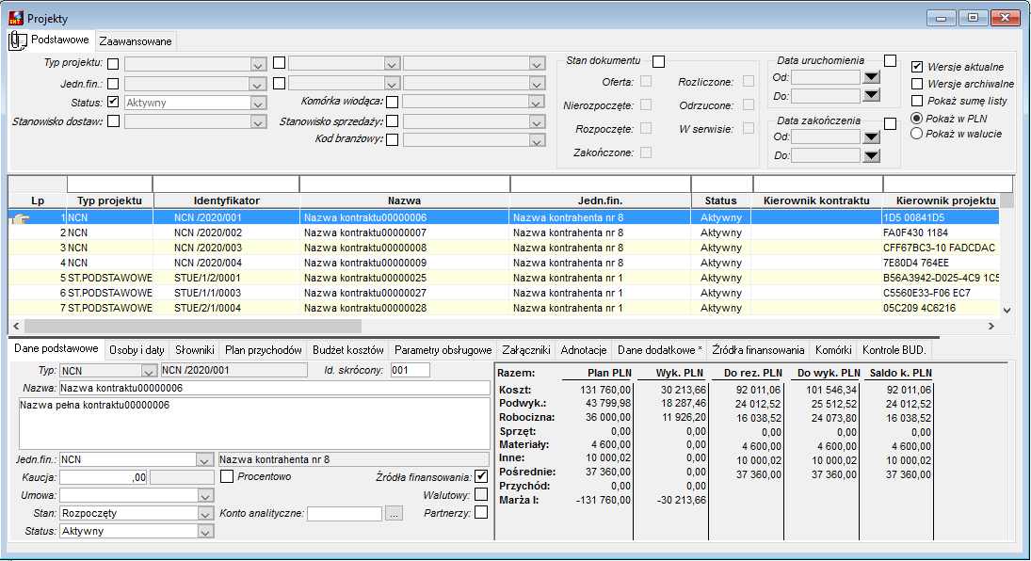Check the Walutowy checkbox
The image size is (1031, 561).
480,494
